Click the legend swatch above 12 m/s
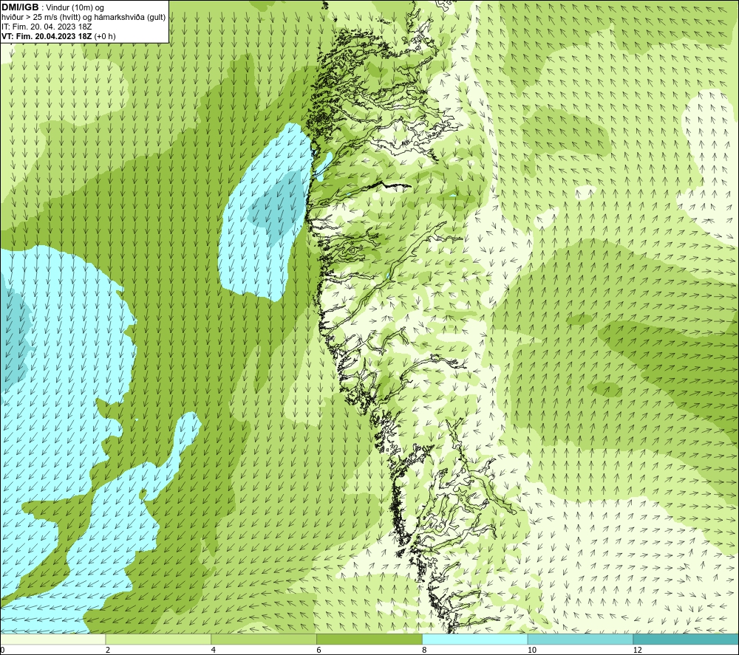Screen dimensions: 739x655 point(687,639)
